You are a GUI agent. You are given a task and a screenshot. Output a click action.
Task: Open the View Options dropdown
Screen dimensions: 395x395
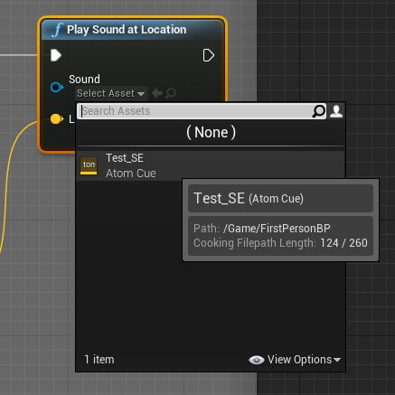[304, 360]
